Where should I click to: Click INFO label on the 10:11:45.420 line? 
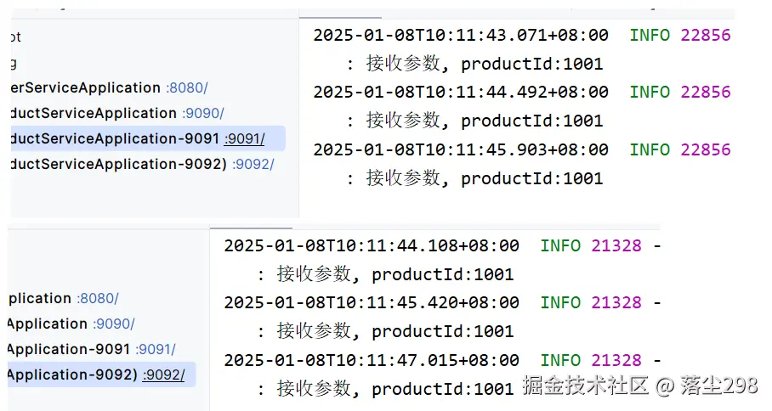click(560, 303)
